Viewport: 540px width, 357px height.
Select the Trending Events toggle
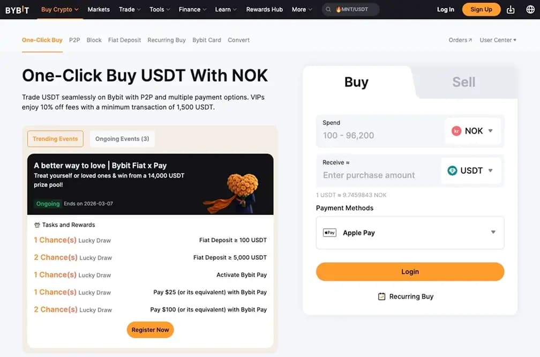(55, 138)
